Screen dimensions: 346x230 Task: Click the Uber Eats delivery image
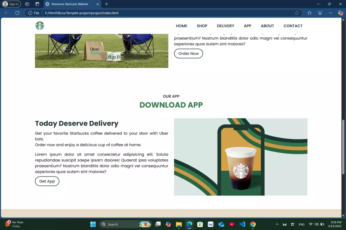(x=101, y=51)
